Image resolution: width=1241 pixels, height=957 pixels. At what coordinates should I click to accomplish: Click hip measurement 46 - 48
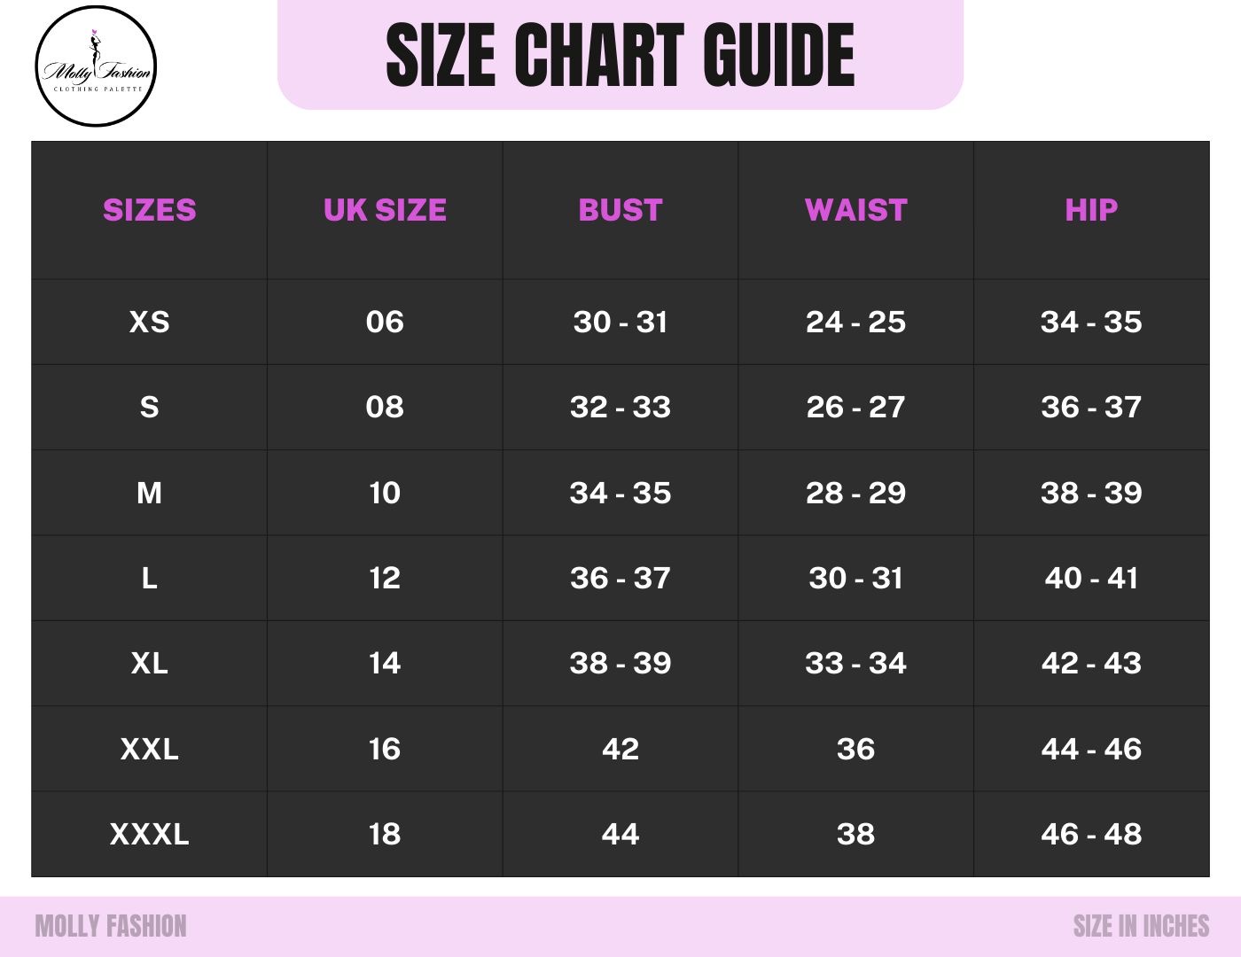click(1091, 834)
